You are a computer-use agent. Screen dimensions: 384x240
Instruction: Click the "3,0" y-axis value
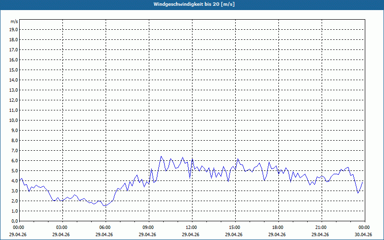(x=14, y=191)
